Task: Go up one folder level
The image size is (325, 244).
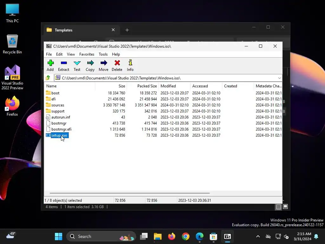Action: pos(48,78)
